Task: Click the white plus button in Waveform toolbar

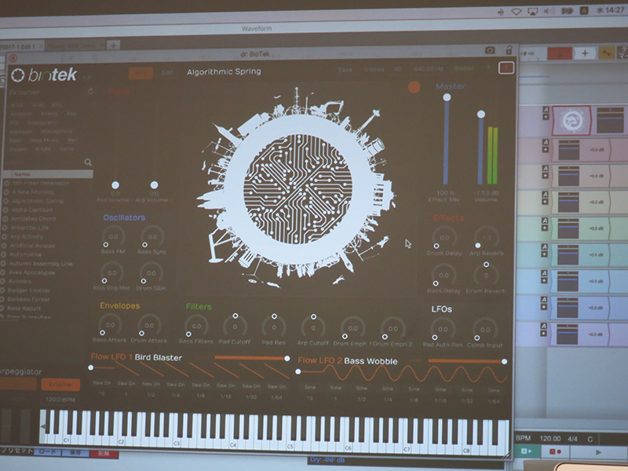Action: (584, 53)
